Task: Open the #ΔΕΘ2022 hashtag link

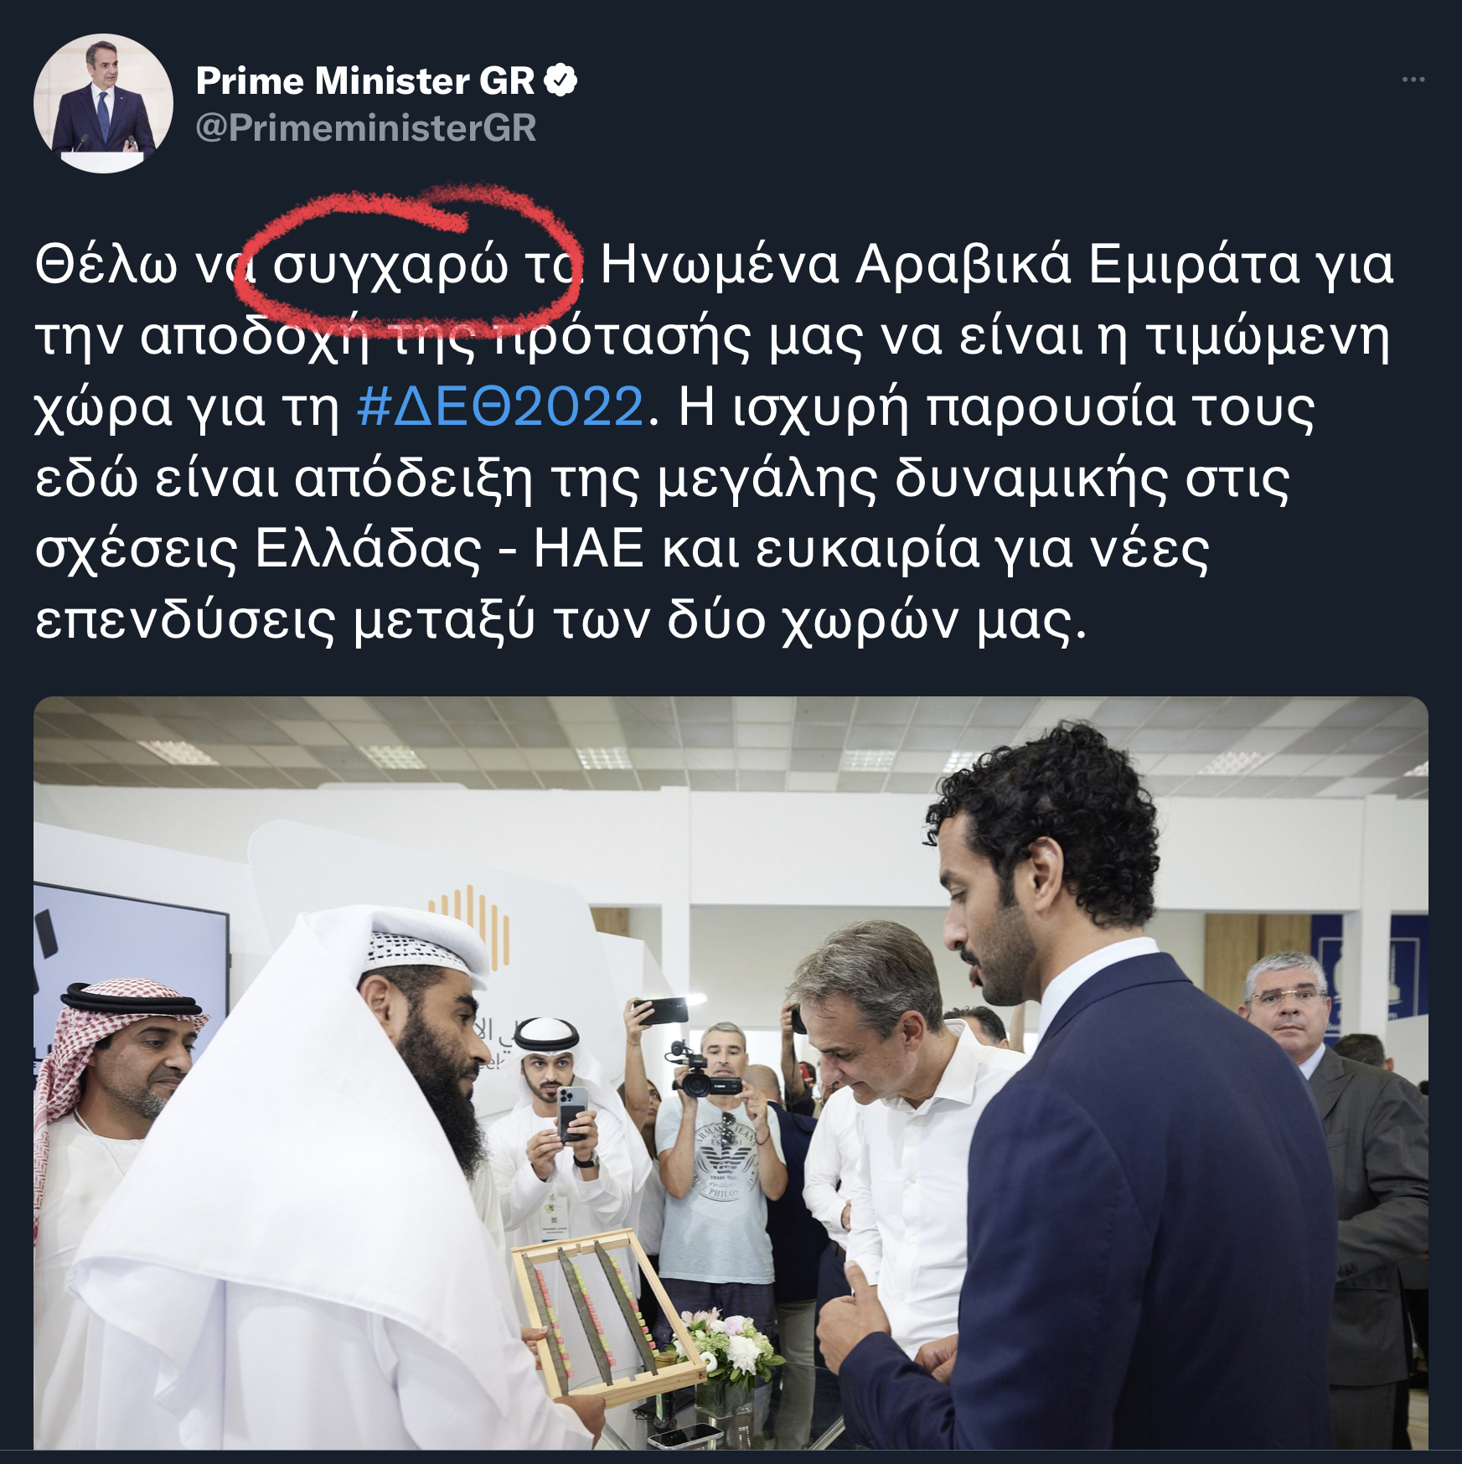Action: click(x=500, y=406)
